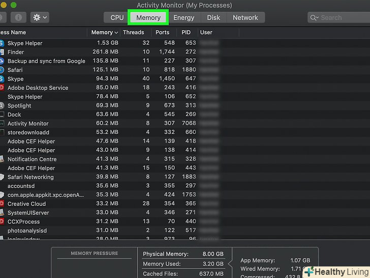The height and width of the screenshot is (278, 370).
Task: Switch to the Disk tab
Action: [x=213, y=17]
